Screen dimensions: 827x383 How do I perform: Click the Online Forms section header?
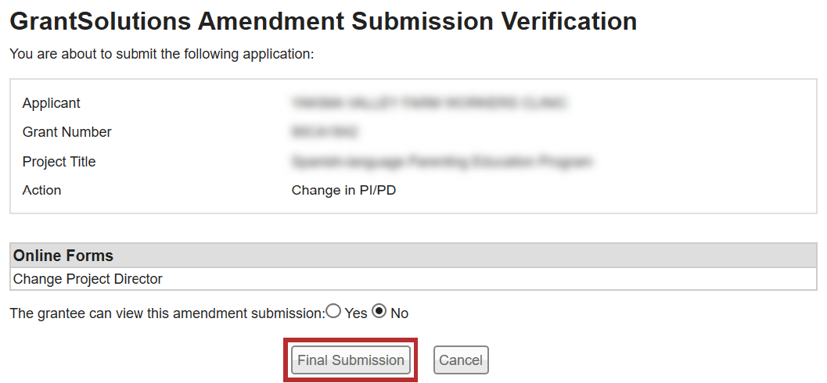63,256
